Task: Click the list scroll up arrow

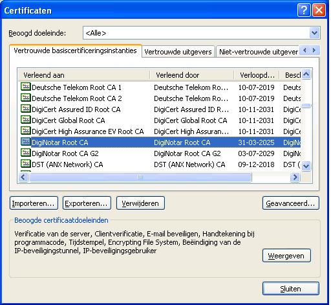Action: pyautogui.click(x=306, y=74)
